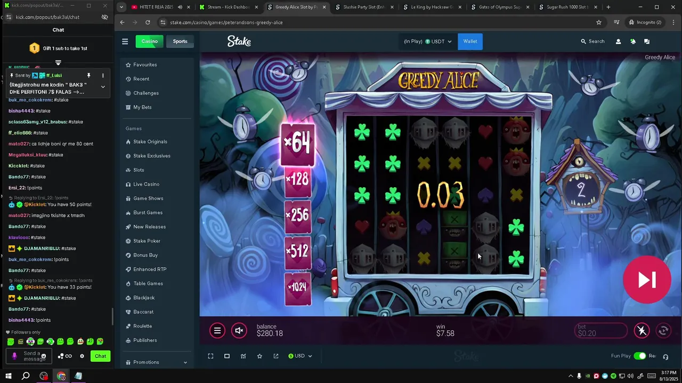Open live stats chart icon
The height and width of the screenshot is (383, 682).
pos(243,356)
